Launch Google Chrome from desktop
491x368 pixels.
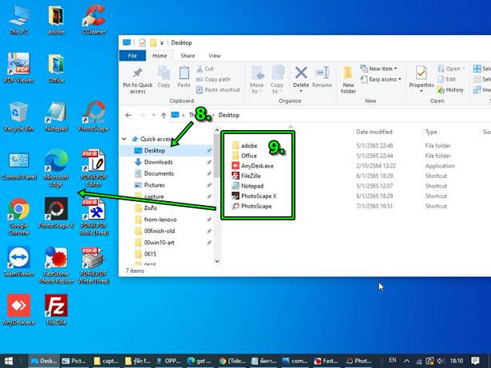pos(18,216)
